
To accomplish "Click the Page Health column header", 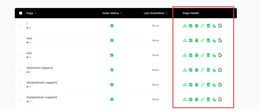I will [191, 13].
